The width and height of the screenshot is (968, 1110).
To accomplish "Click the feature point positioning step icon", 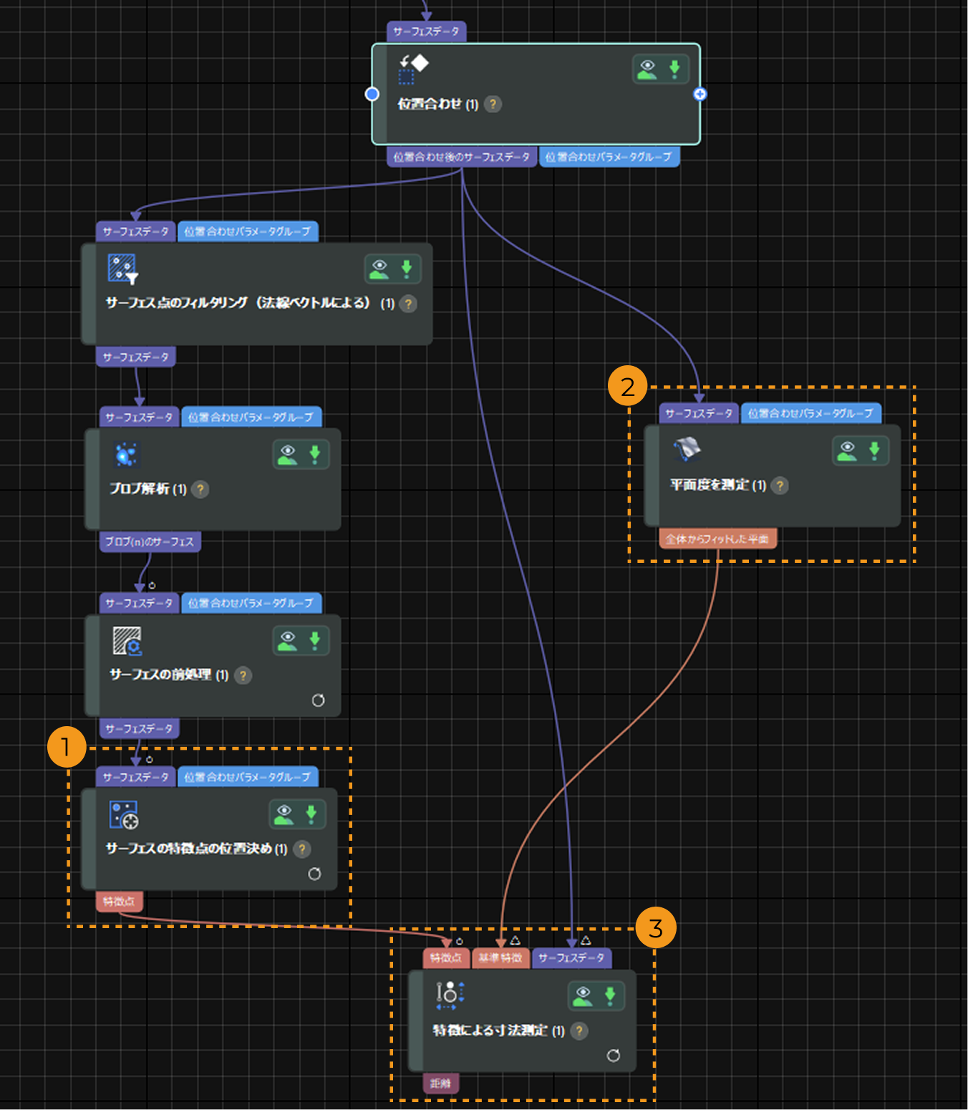I will click(124, 815).
